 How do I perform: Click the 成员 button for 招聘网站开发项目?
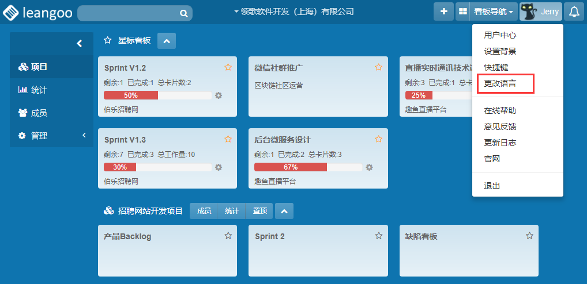(204, 211)
